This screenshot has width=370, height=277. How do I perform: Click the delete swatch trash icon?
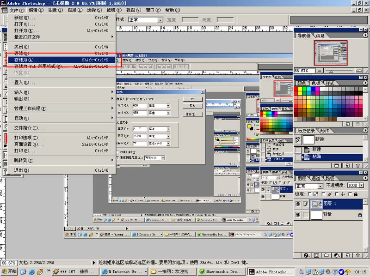click(x=358, y=124)
